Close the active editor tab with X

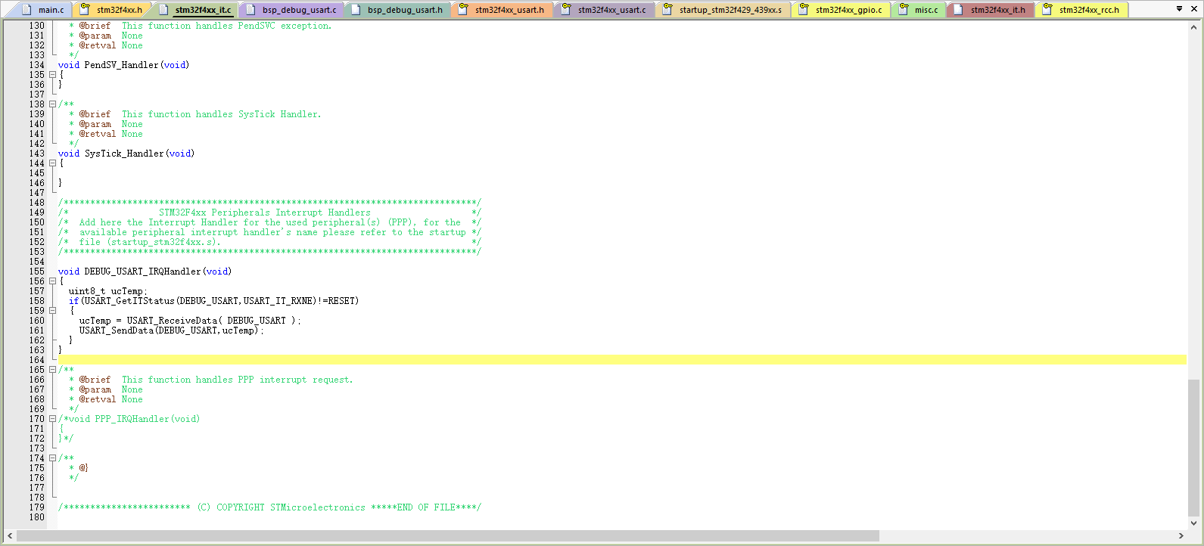1193,9
